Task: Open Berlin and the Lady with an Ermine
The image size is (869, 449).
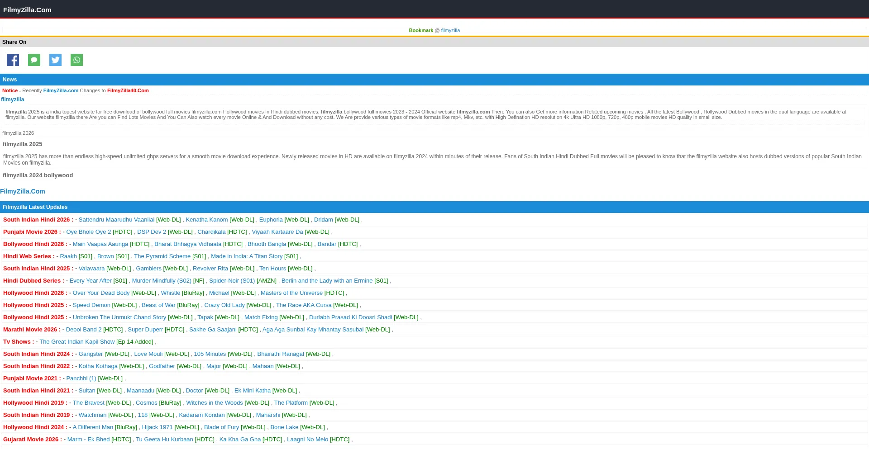Action: pyautogui.click(x=327, y=281)
